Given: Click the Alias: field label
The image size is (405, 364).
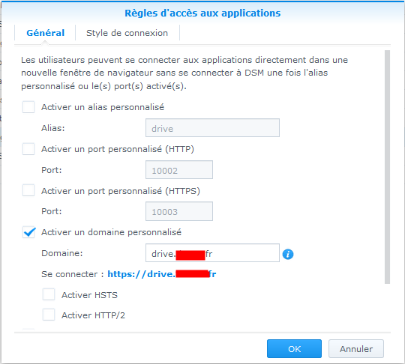Looking at the screenshot, I should [x=53, y=128].
